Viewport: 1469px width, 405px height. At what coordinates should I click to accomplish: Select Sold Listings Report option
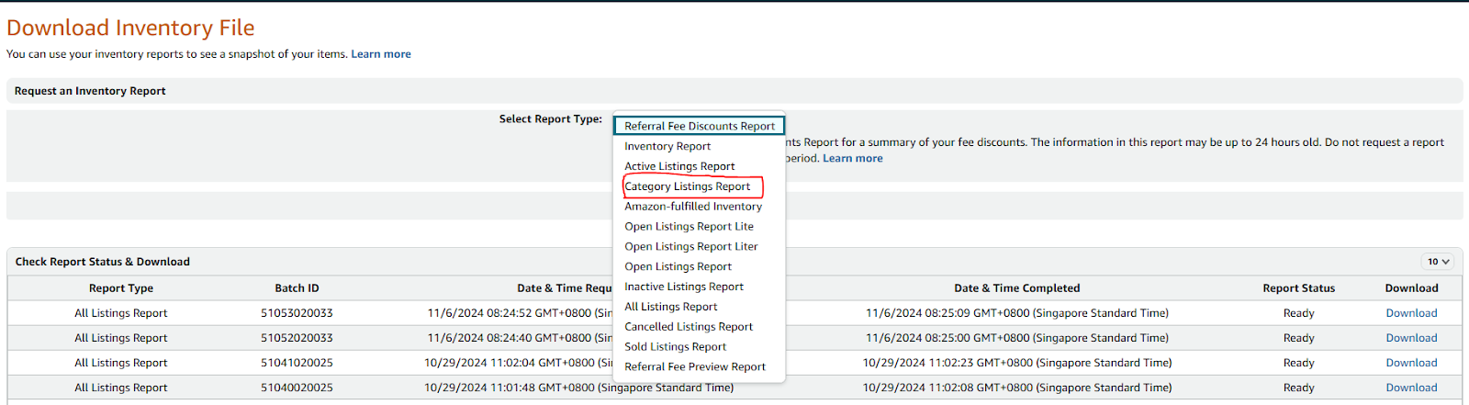(675, 347)
